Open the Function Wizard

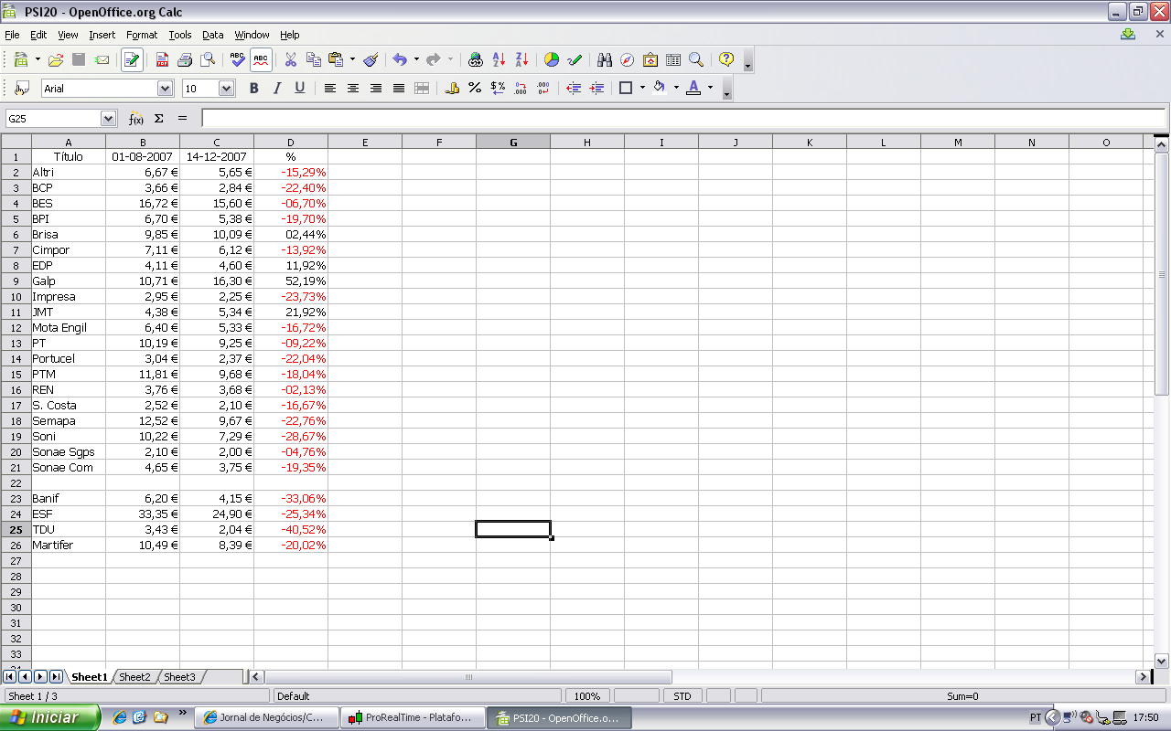[x=135, y=119]
